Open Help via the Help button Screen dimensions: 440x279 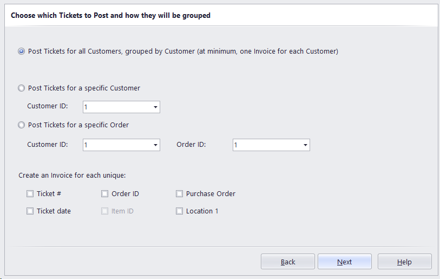point(404,262)
